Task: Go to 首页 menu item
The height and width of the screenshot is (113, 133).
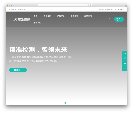Action: point(36,16)
